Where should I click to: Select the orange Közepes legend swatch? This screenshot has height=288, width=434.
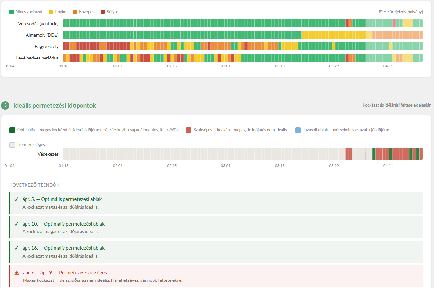point(75,12)
